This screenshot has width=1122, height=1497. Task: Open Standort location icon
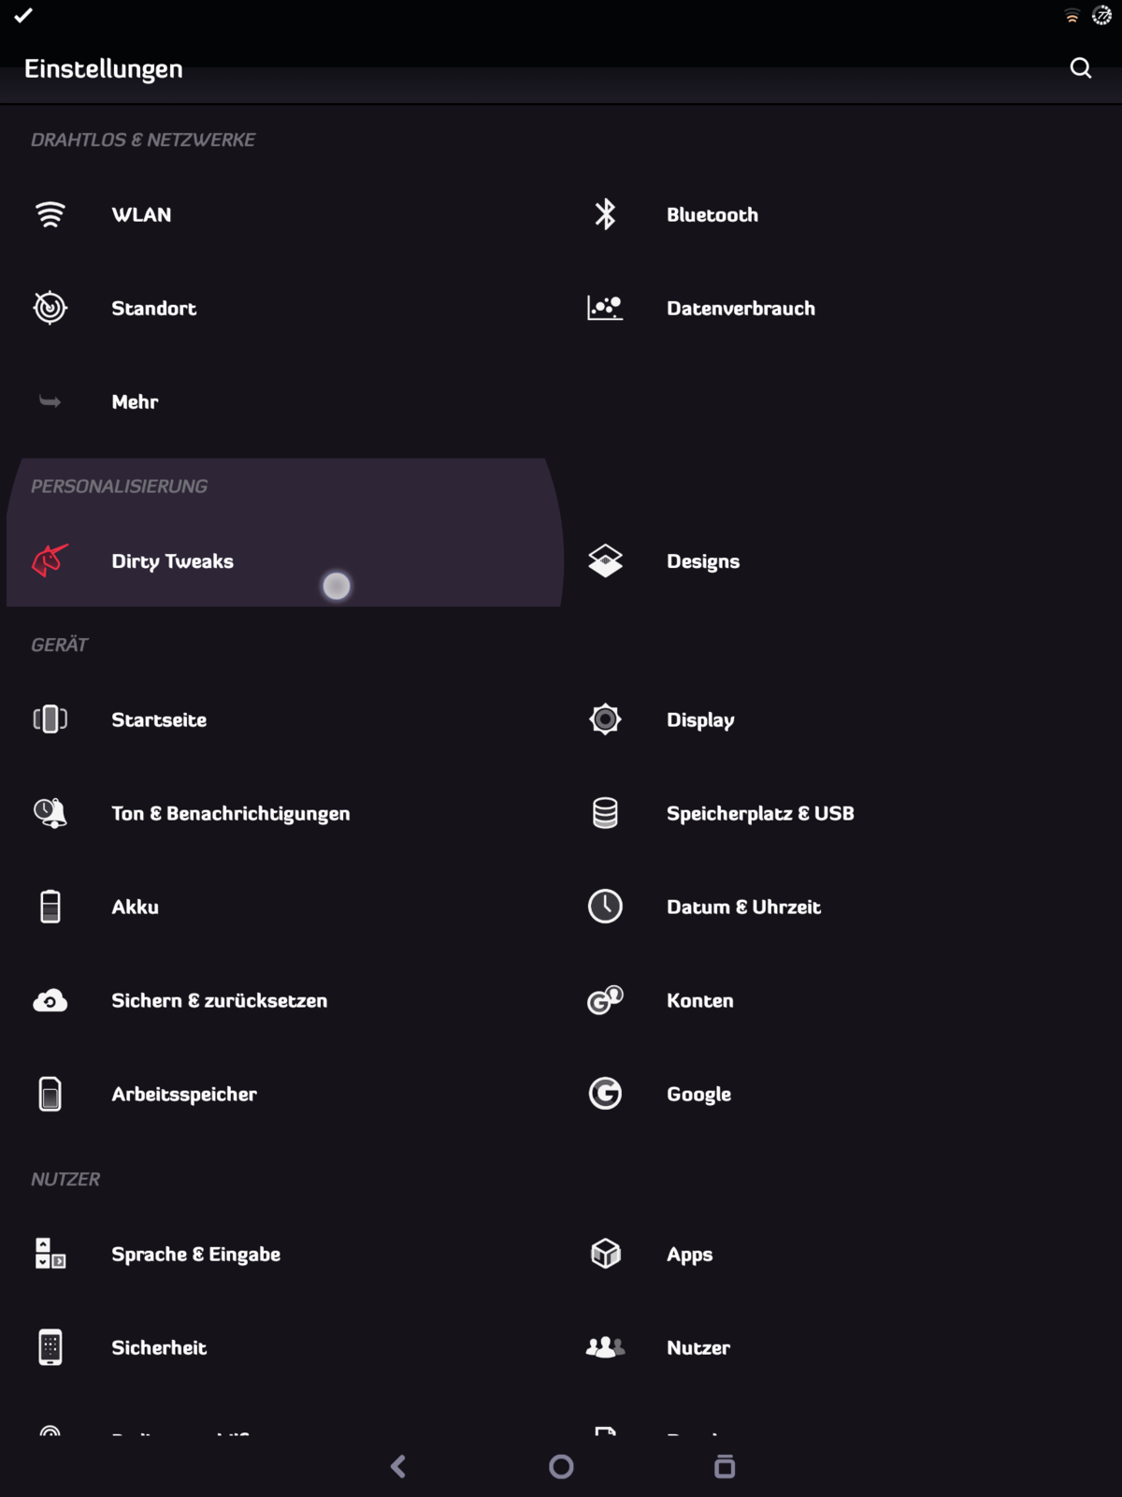50,308
